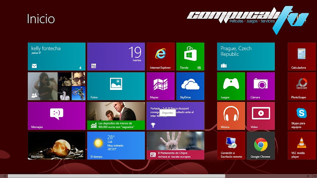
Task: Open the Deportes sports tile with trophy
Action: tap(175, 116)
